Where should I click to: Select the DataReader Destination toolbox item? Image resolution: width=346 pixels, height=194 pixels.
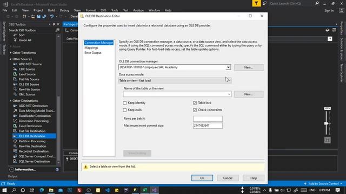(35, 116)
